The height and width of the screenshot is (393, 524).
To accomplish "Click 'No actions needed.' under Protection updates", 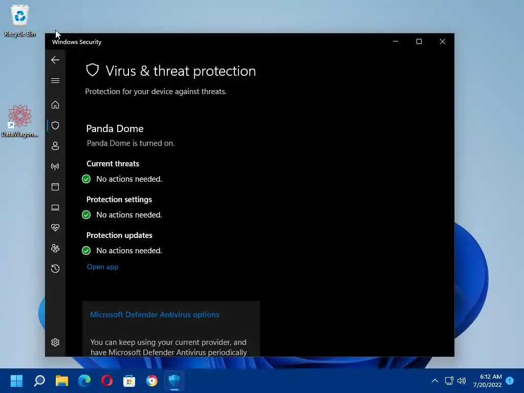I will point(129,251).
